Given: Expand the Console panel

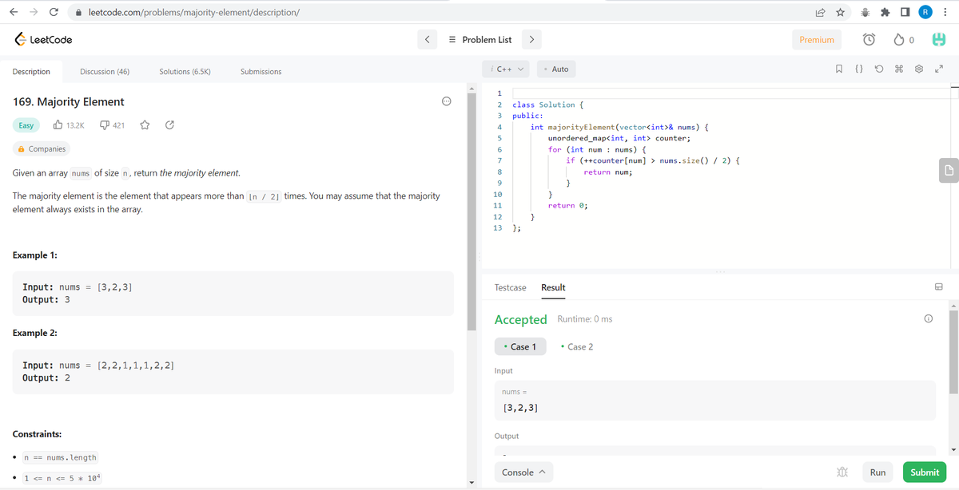Looking at the screenshot, I should (523, 472).
